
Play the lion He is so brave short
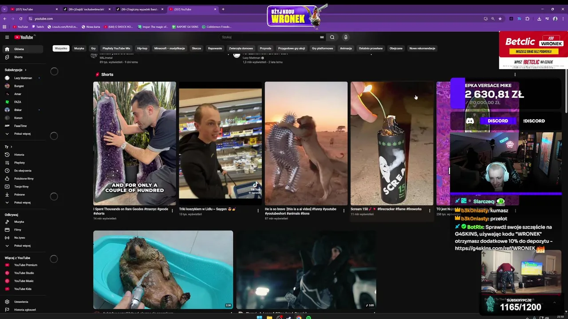[306, 143]
